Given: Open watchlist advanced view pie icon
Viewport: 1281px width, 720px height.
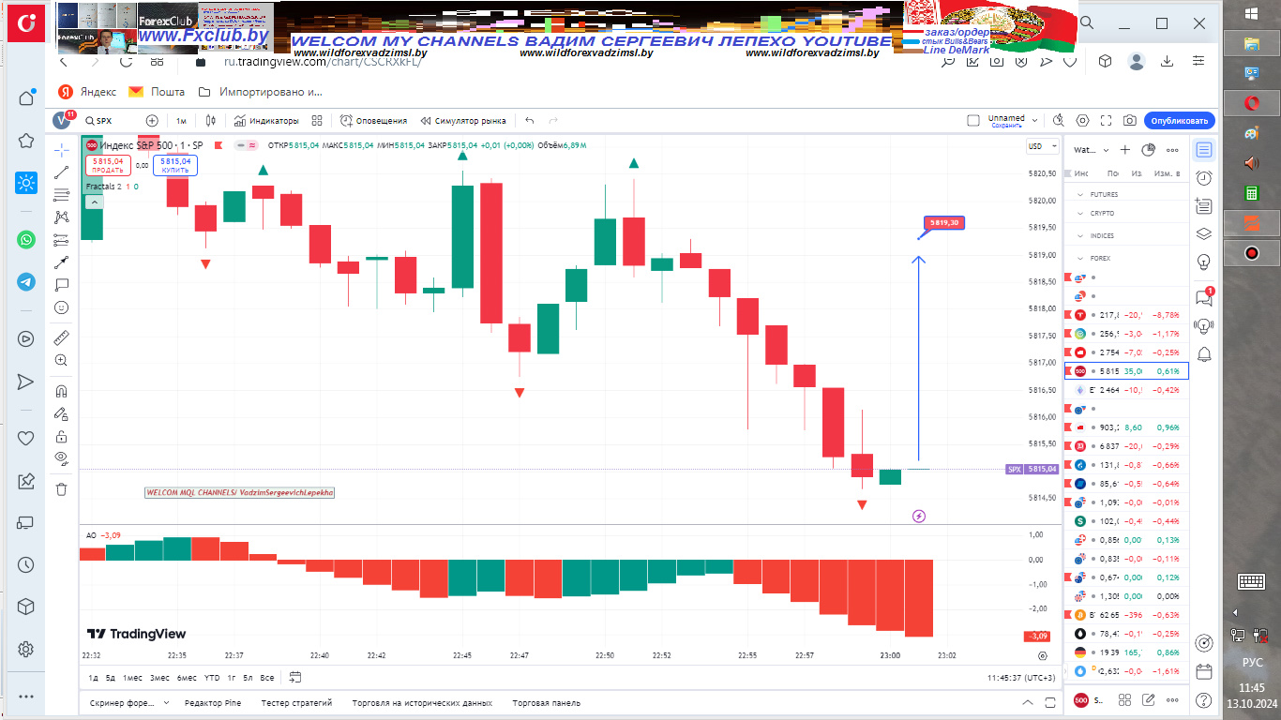Looking at the screenshot, I should click(x=1148, y=150).
